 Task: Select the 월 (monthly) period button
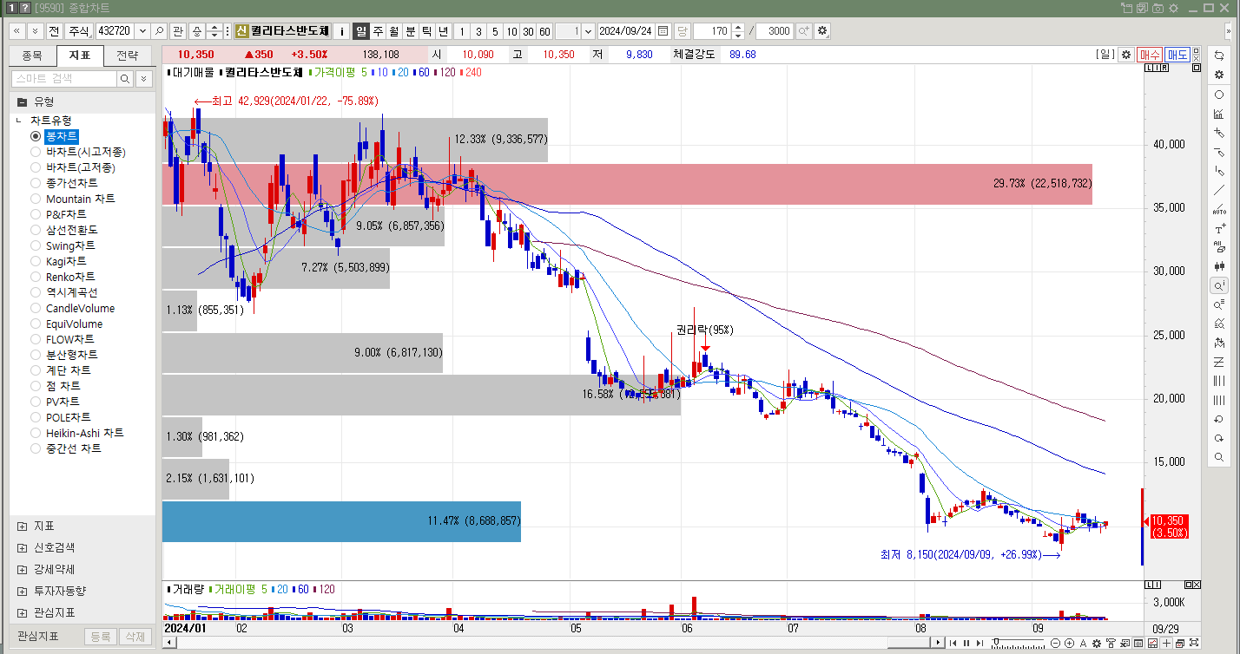pos(394,31)
